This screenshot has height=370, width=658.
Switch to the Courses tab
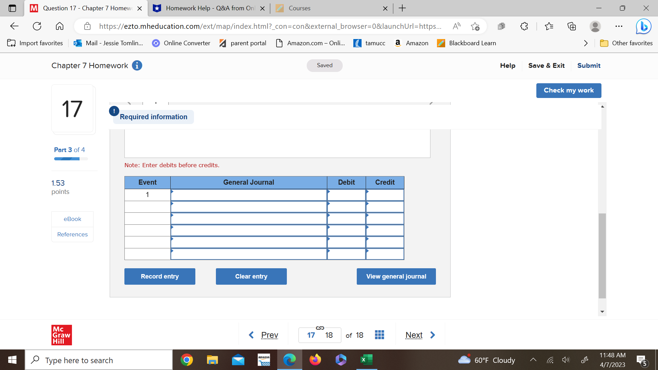(x=300, y=8)
